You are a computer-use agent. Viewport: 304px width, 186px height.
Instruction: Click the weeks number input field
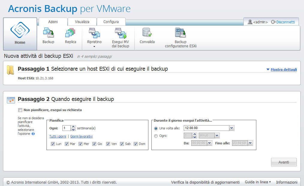[67, 128]
